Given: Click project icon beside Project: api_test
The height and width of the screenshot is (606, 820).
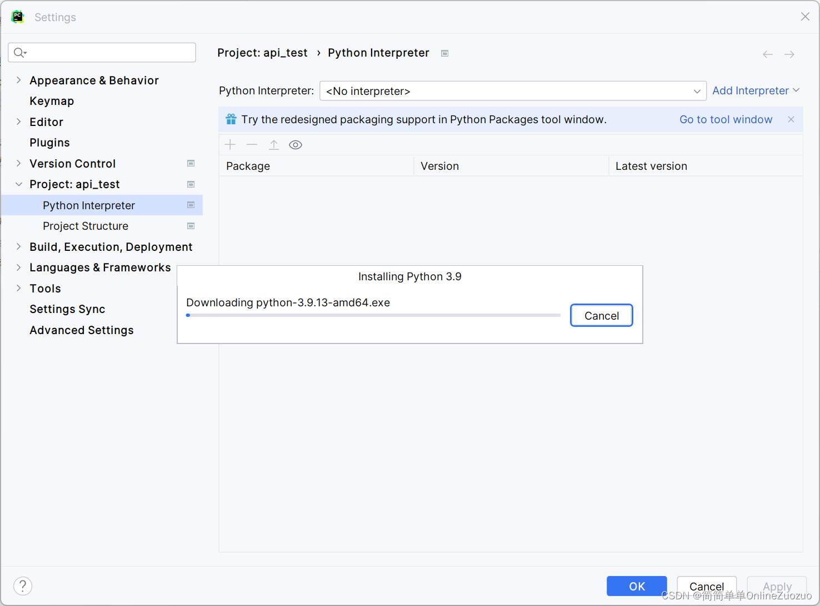Looking at the screenshot, I should pyautogui.click(x=191, y=184).
